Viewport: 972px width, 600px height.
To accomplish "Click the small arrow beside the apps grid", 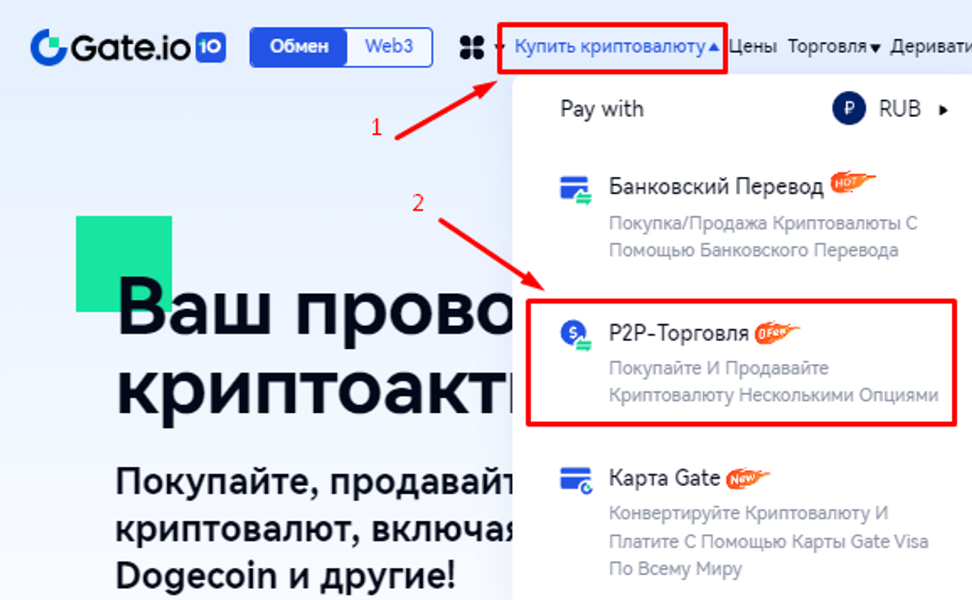I will [498, 47].
